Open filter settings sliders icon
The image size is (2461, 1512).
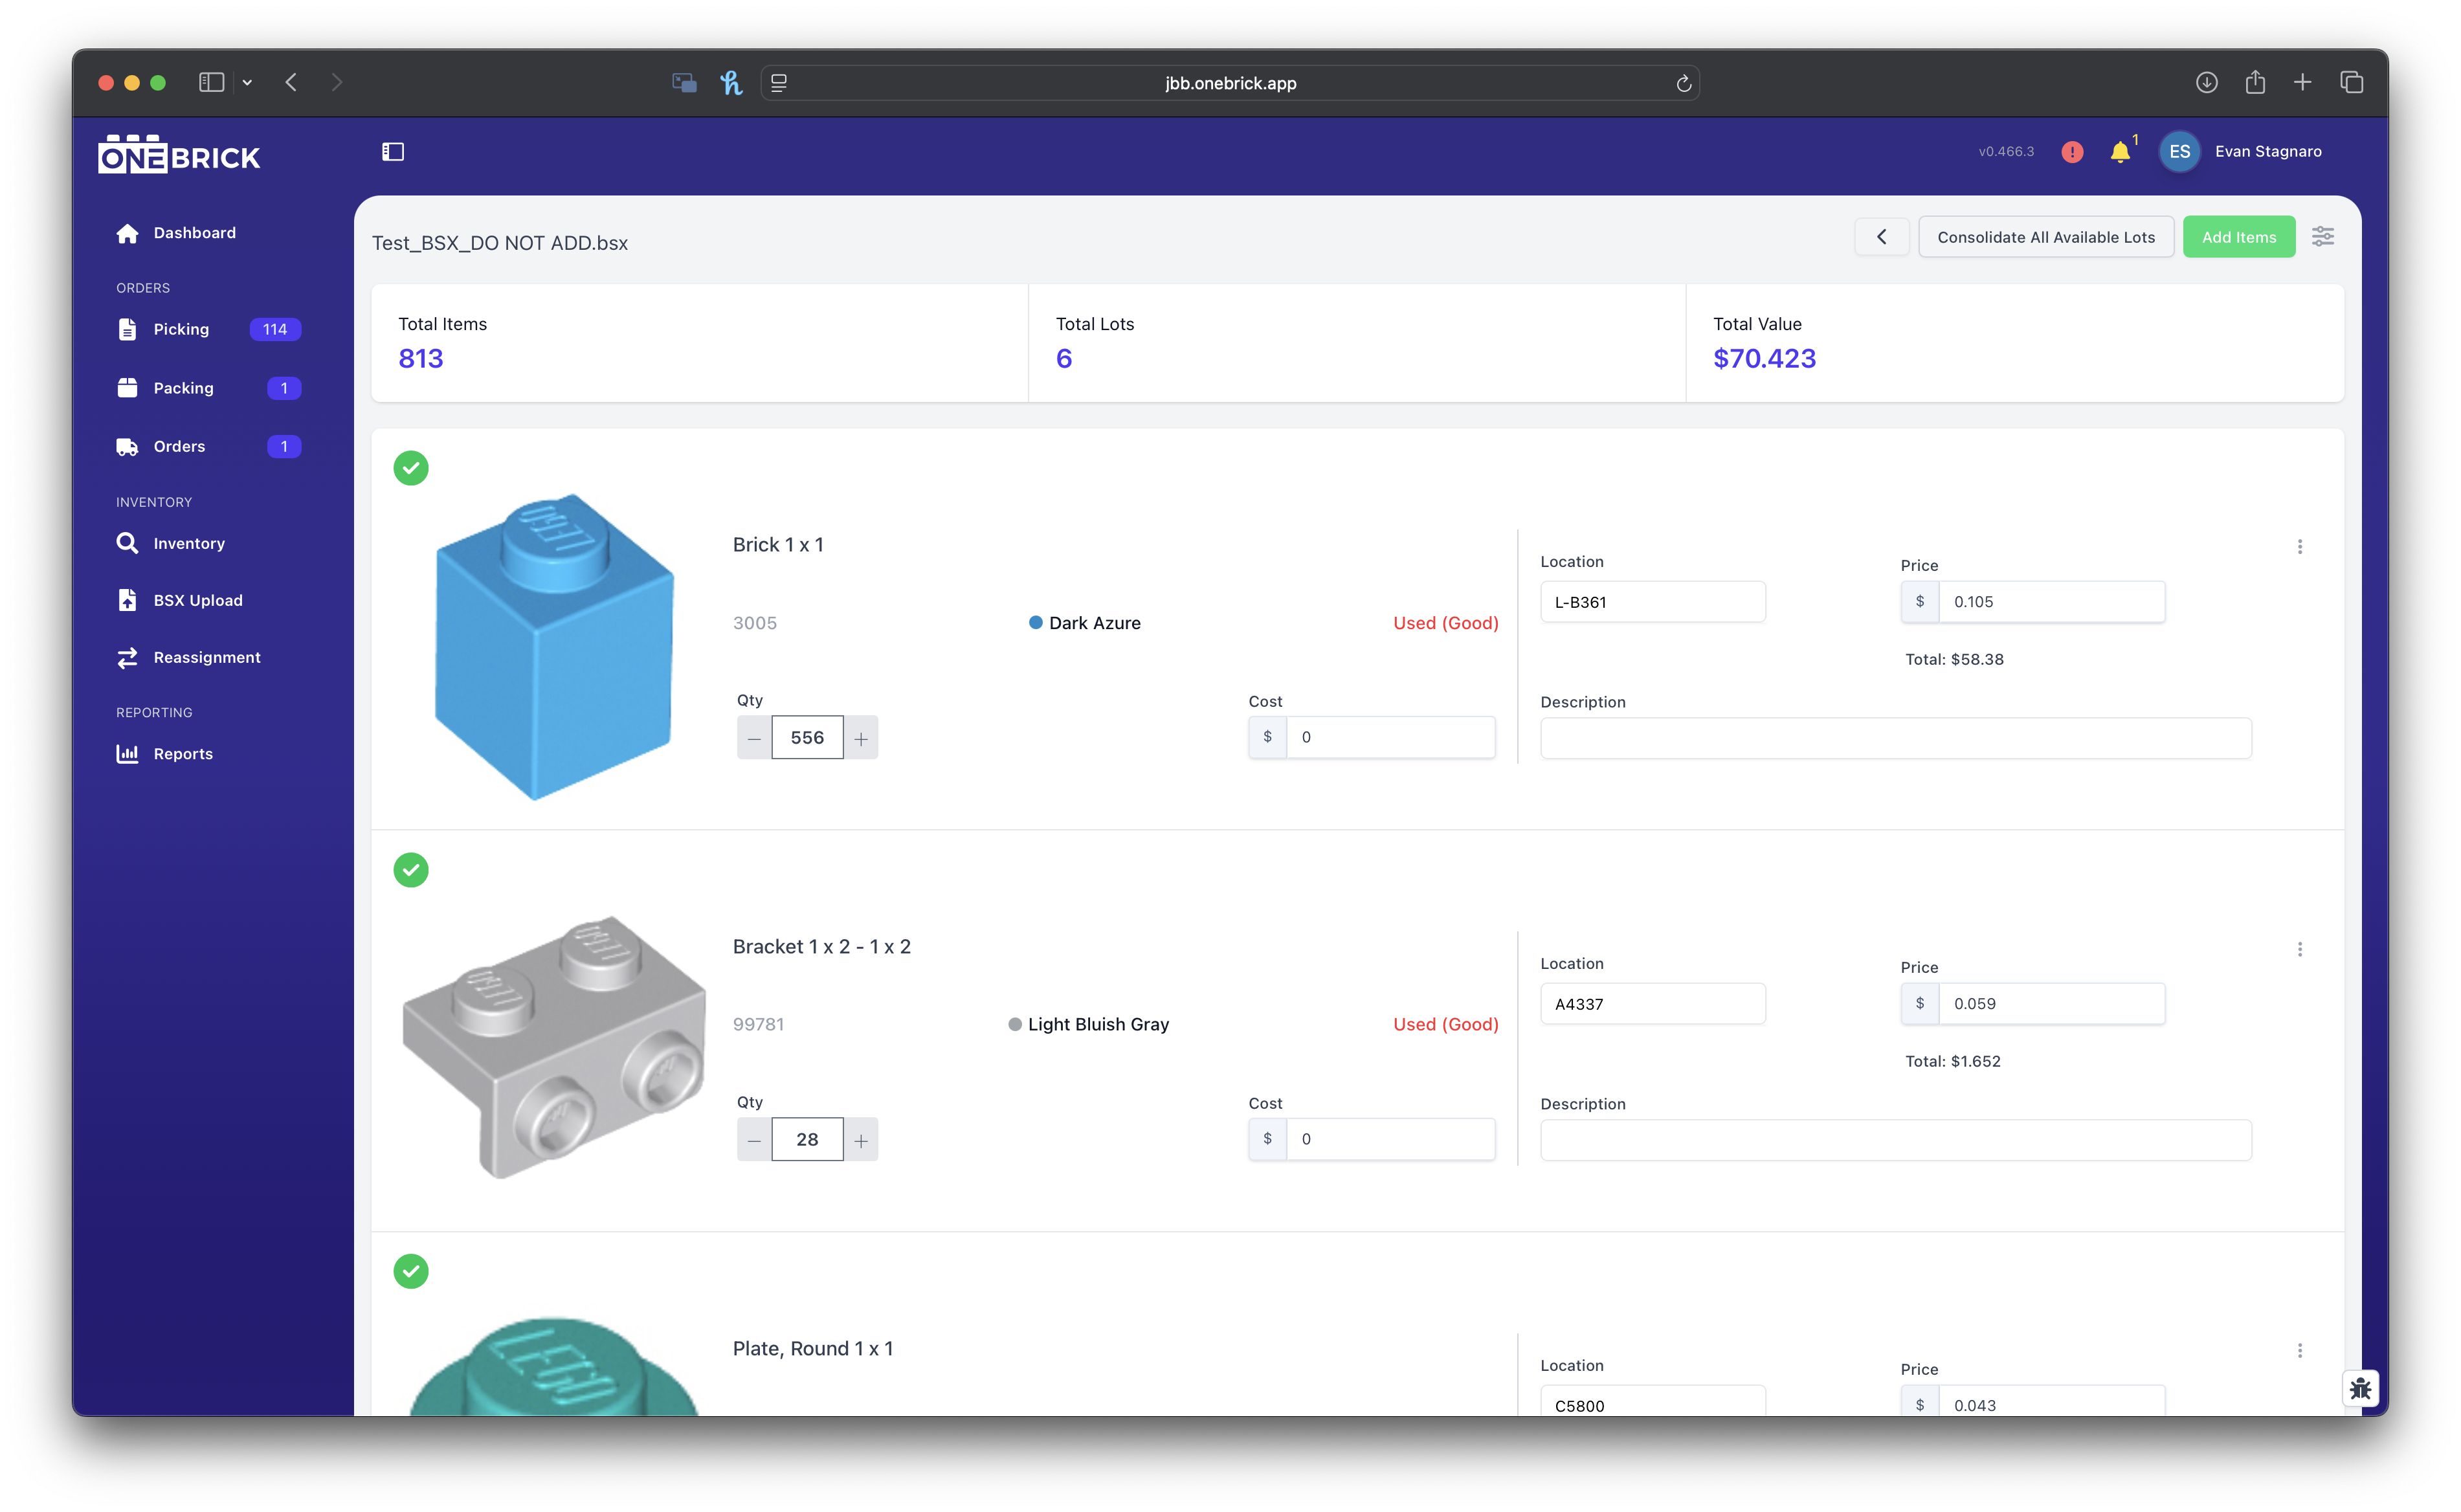(2322, 237)
